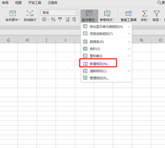Increase decimal places icon

click(x=67, y=20)
